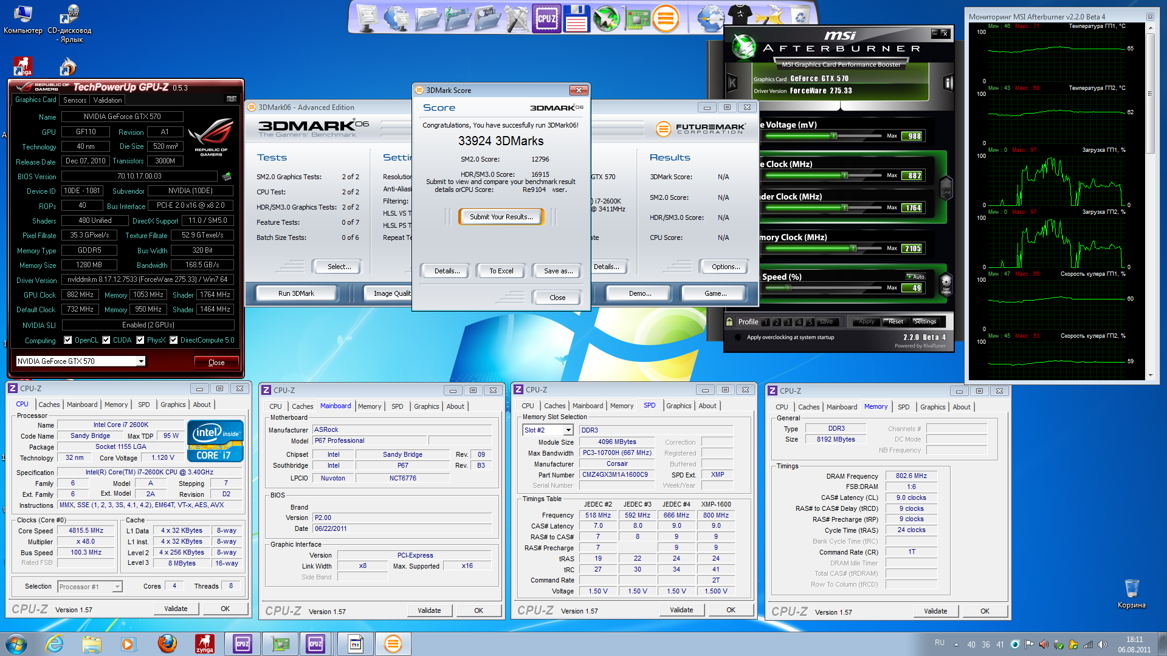The image size is (1167, 656).
Task: Enable Auto fan speed in Afterburner
Action: pyautogui.click(x=915, y=277)
